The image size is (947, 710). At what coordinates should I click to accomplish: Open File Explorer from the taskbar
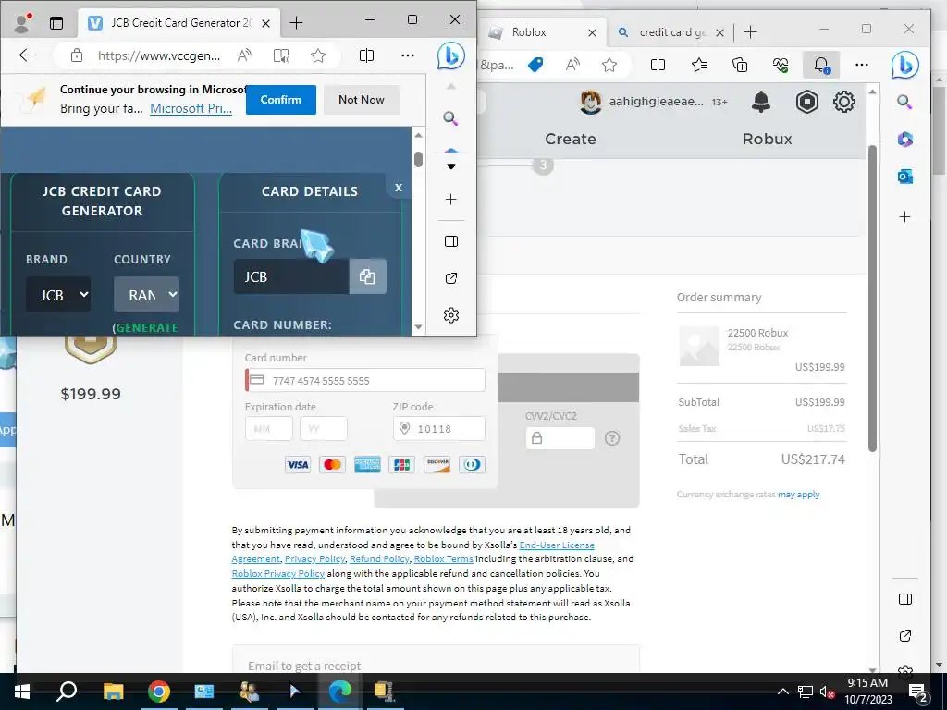tap(113, 692)
